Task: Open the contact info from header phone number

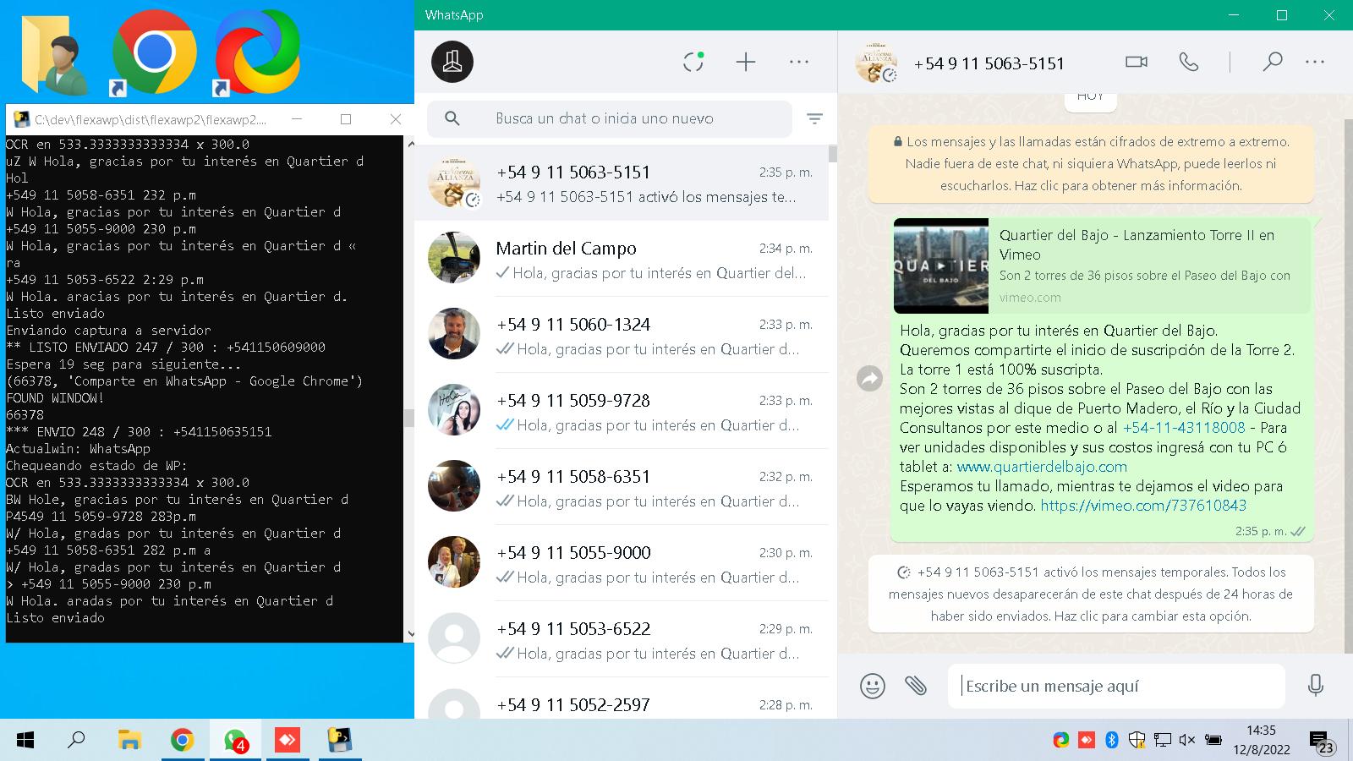Action: tap(989, 63)
